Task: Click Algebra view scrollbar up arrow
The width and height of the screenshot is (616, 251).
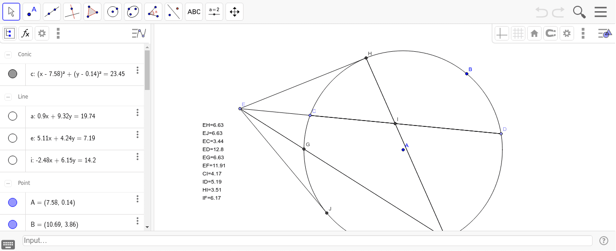Action: click(x=147, y=47)
